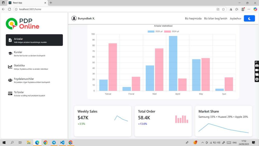Click the Foydalanuvchilar people group icon
Image resolution: width=259 pixels, height=146 pixels.
click(x=10, y=80)
